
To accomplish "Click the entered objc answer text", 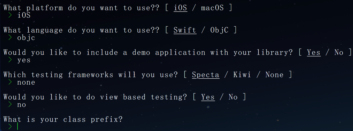I will (x=26, y=38).
